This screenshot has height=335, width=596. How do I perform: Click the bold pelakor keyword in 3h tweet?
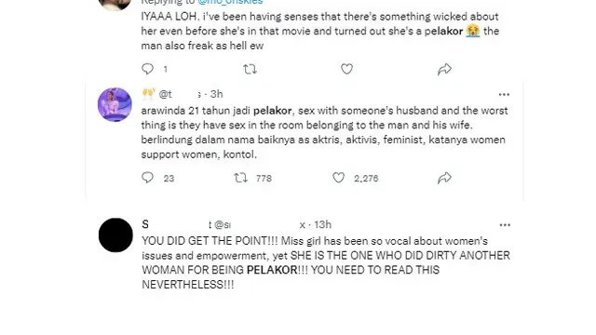point(273,111)
